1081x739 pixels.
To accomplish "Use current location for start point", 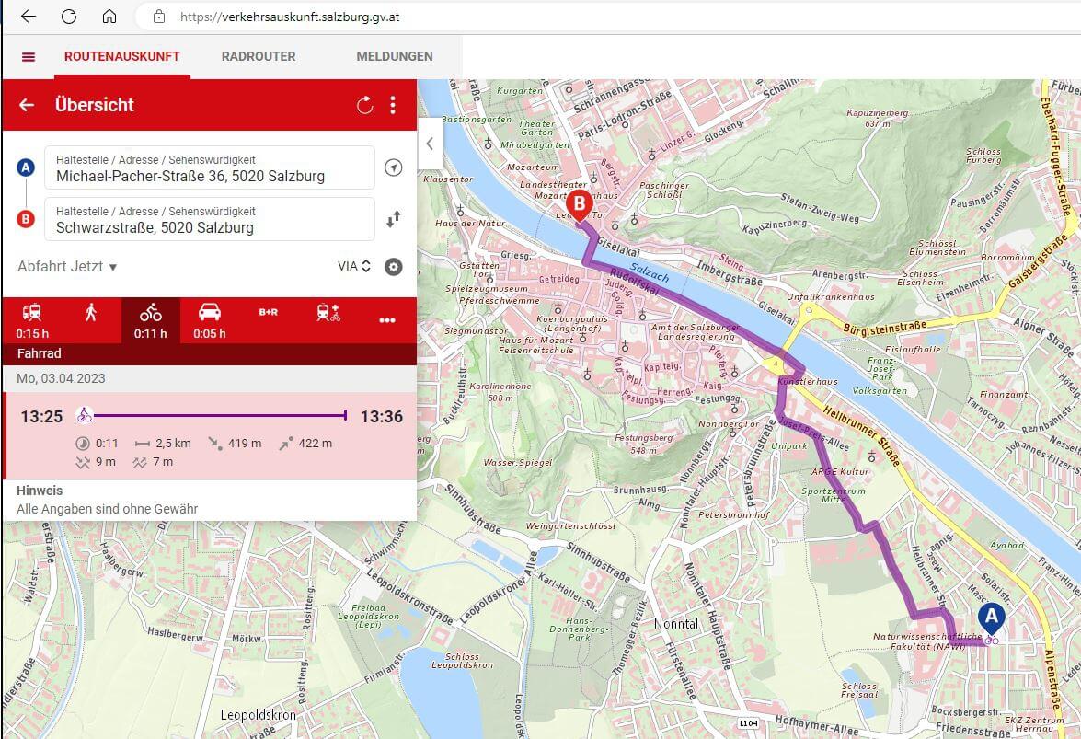I will (x=393, y=167).
